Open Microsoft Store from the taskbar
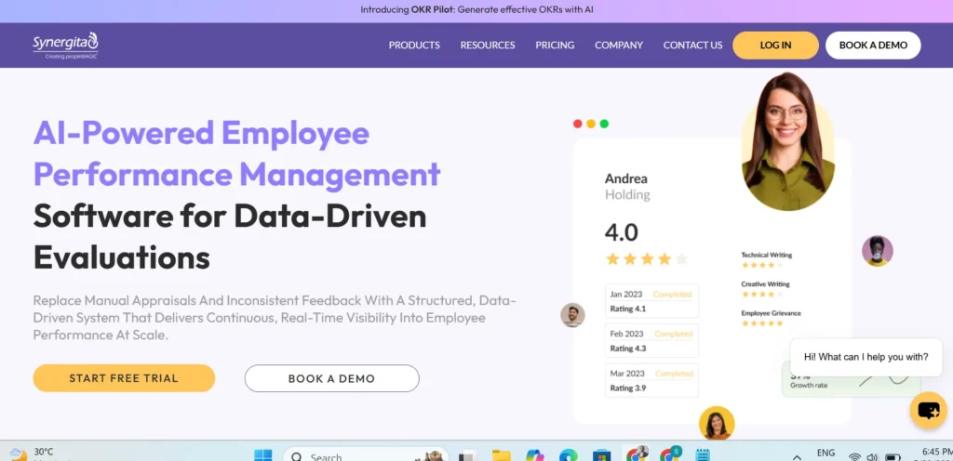953x461 pixels. point(602,454)
